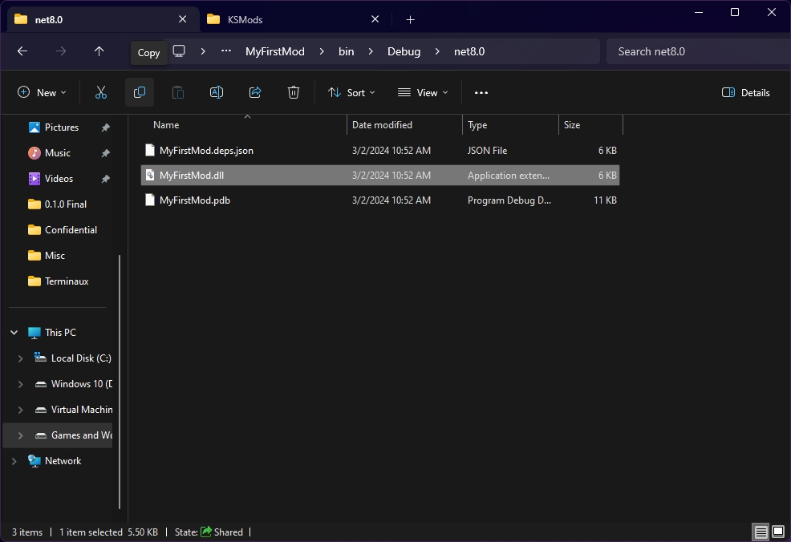Switch to large thumbnails view in status bar
This screenshot has height=542, width=791.
point(777,532)
